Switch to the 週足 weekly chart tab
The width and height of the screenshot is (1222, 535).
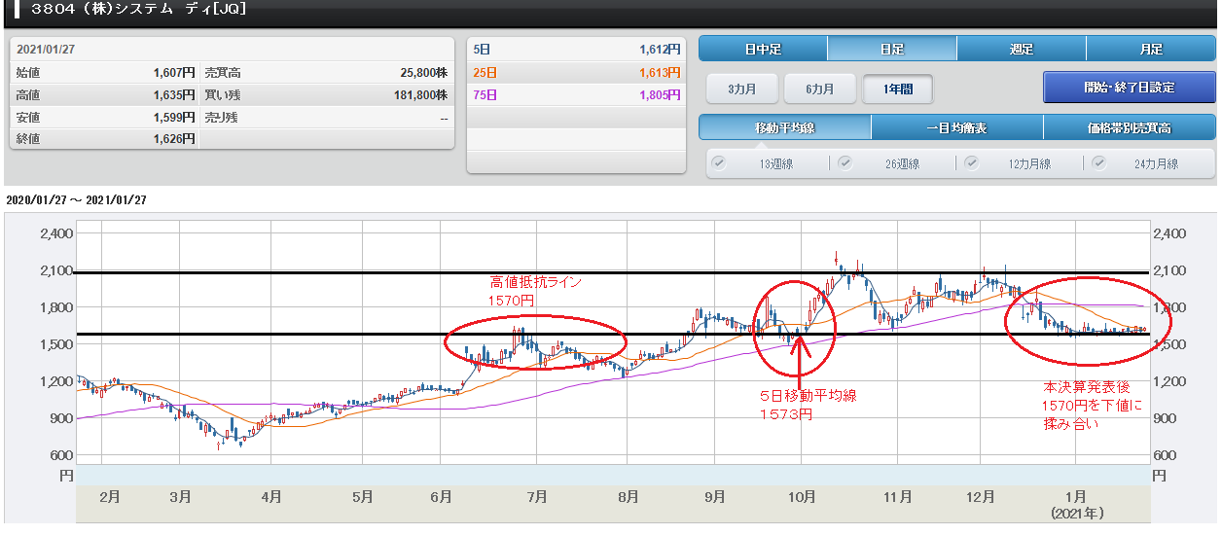click(x=1021, y=49)
